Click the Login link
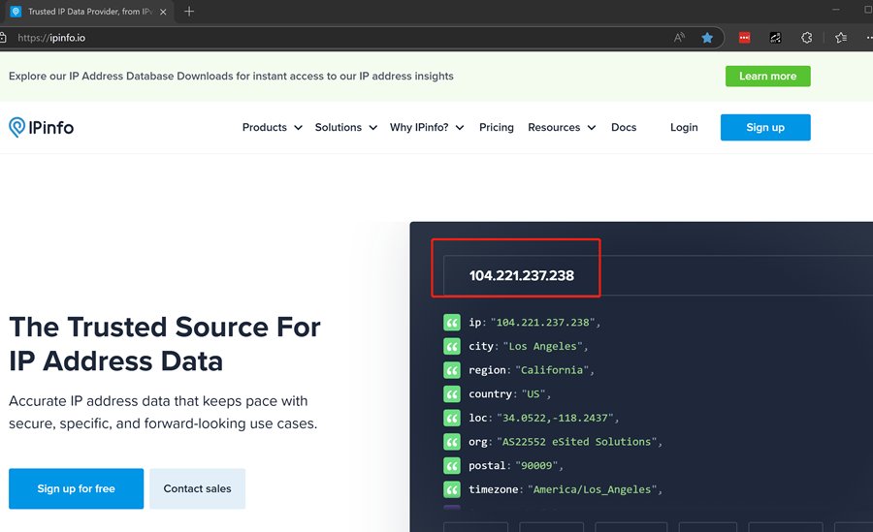 click(x=684, y=128)
